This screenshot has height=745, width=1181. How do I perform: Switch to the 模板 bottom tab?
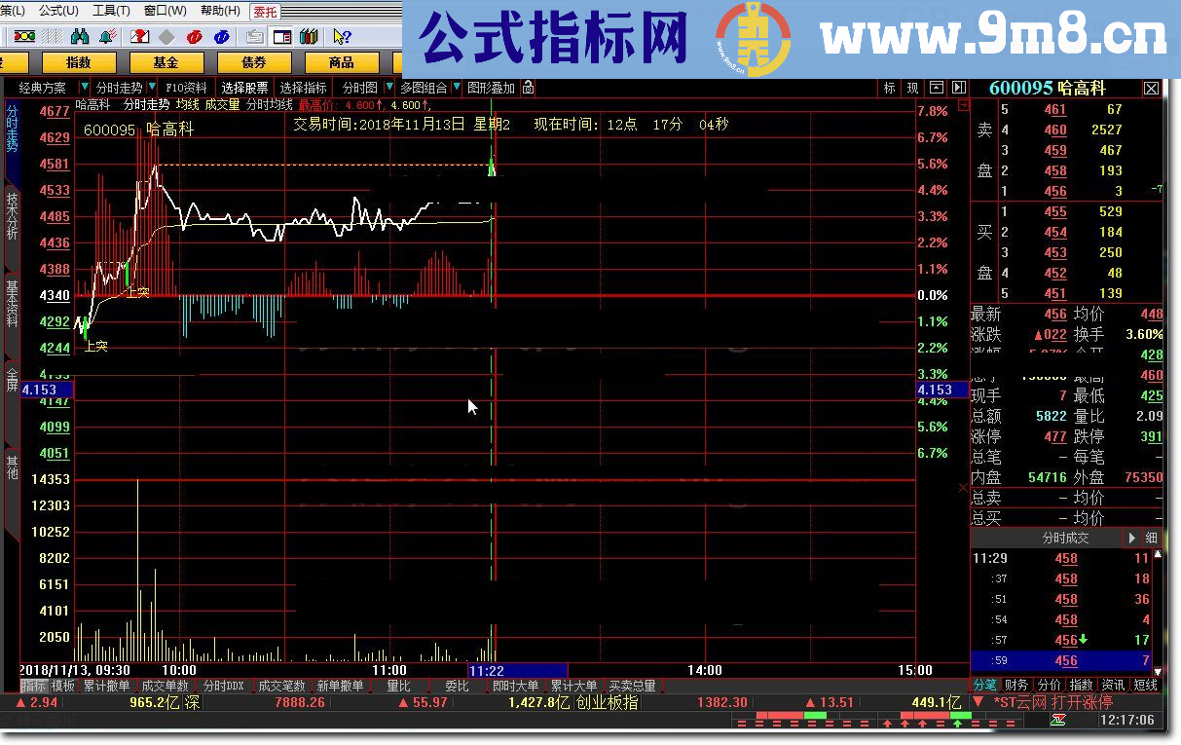pyautogui.click(x=63, y=686)
